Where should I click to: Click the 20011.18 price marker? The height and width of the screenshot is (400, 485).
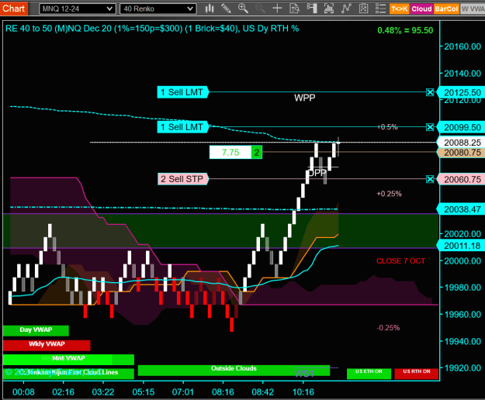pos(461,246)
